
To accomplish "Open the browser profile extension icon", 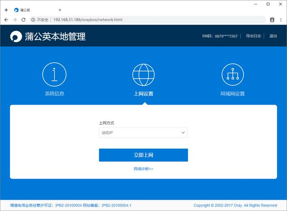I will [x=272, y=20].
